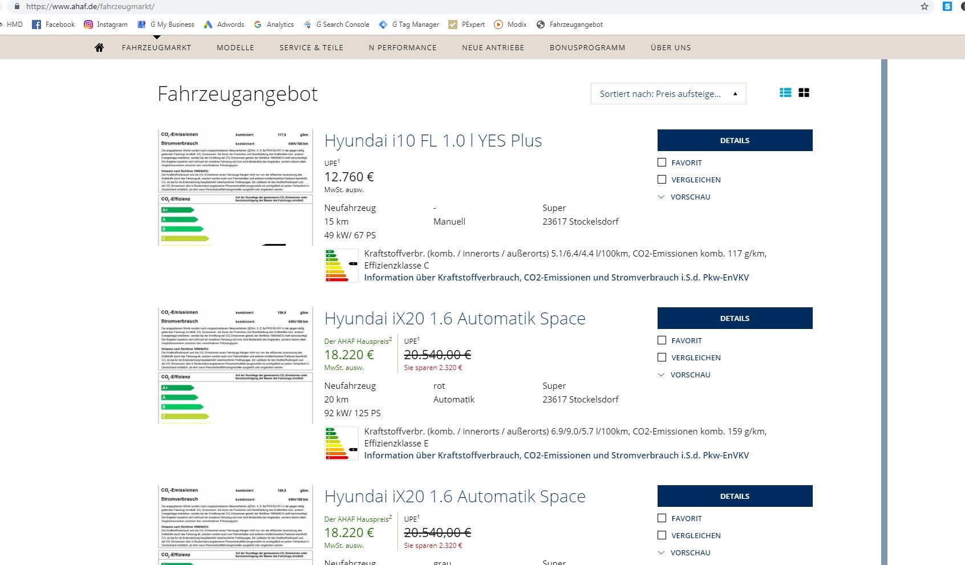Click struck-through 20.540,00 € of first iX20
965x565 pixels.
437,355
